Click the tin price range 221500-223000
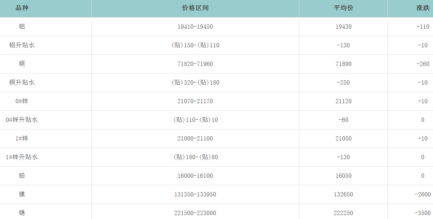This screenshot has height=219, width=433. point(195,213)
